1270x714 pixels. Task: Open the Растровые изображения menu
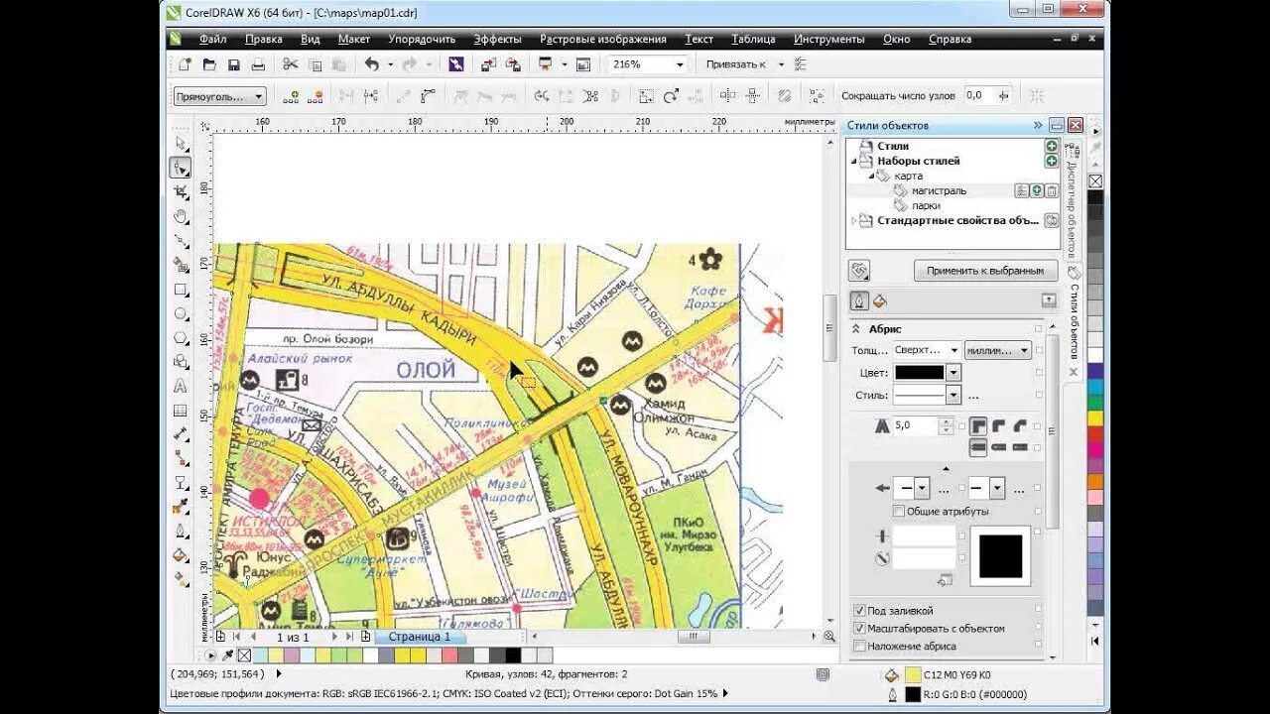coord(603,40)
